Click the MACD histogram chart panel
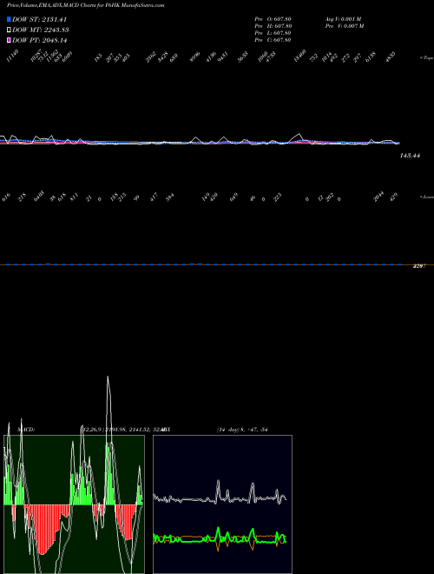 (74, 504)
